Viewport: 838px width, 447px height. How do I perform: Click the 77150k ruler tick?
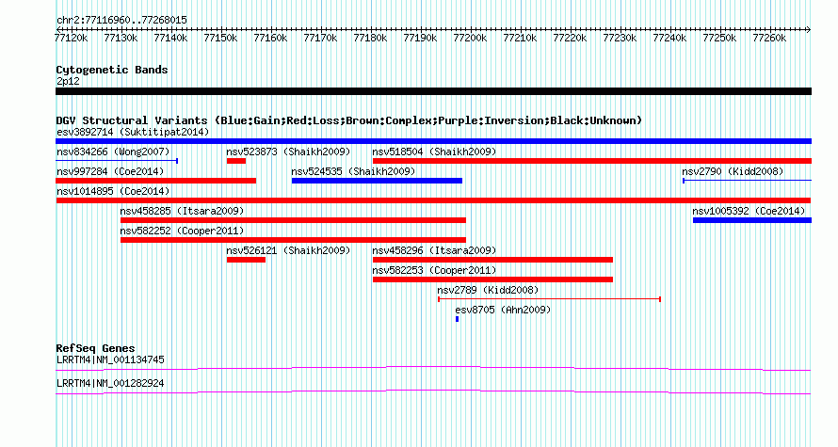tap(220, 38)
